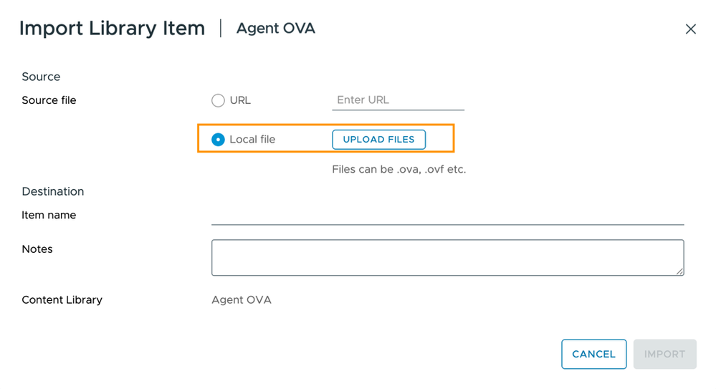This screenshot has height=389, width=716.
Task: Click the Enter URL text field
Action: pos(398,100)
